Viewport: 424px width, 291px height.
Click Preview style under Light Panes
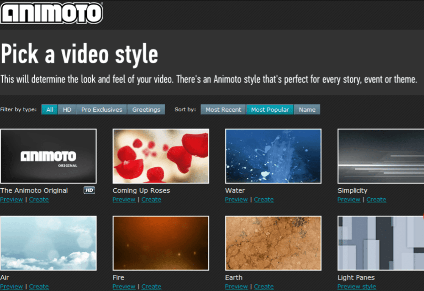[357, 286]
